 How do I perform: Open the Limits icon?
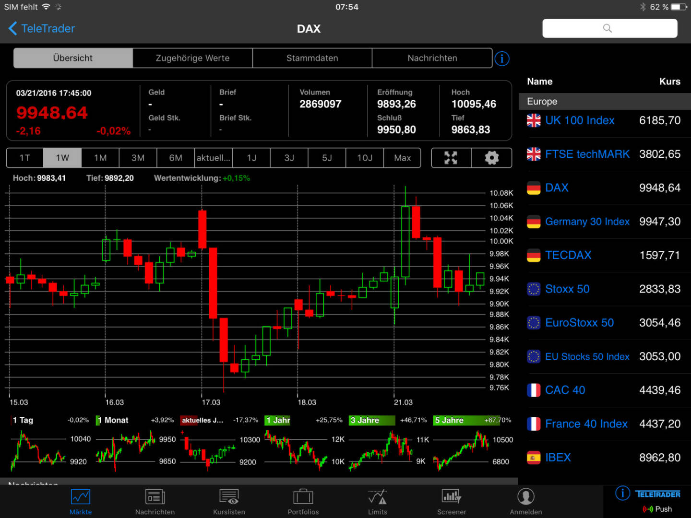click(x=378, y=497)
